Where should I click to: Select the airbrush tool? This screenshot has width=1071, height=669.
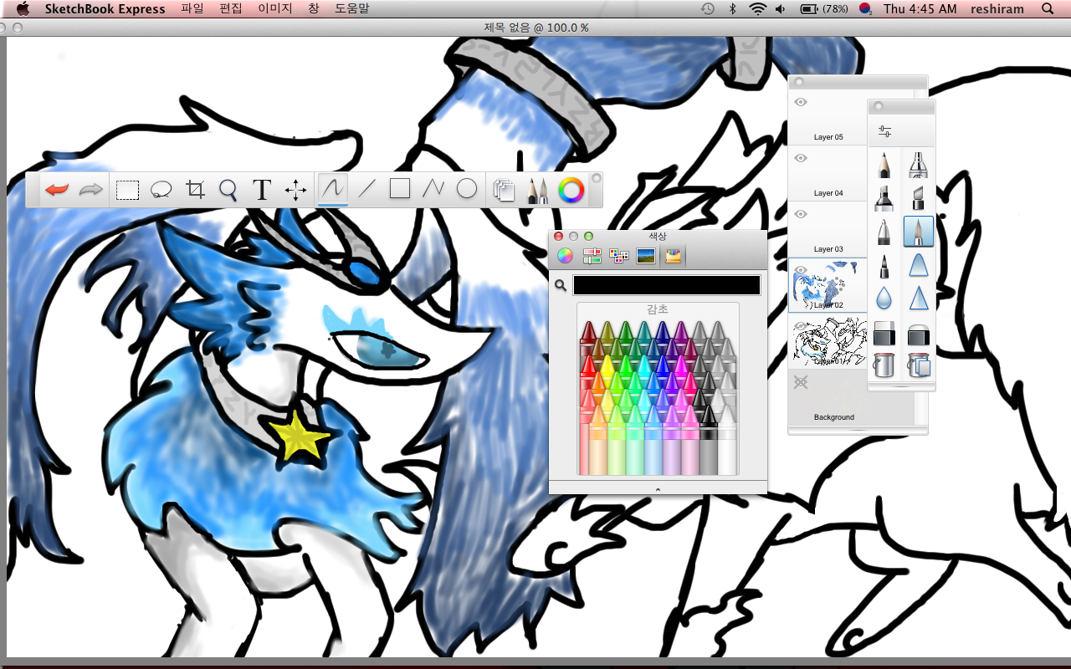pos(918,165)
